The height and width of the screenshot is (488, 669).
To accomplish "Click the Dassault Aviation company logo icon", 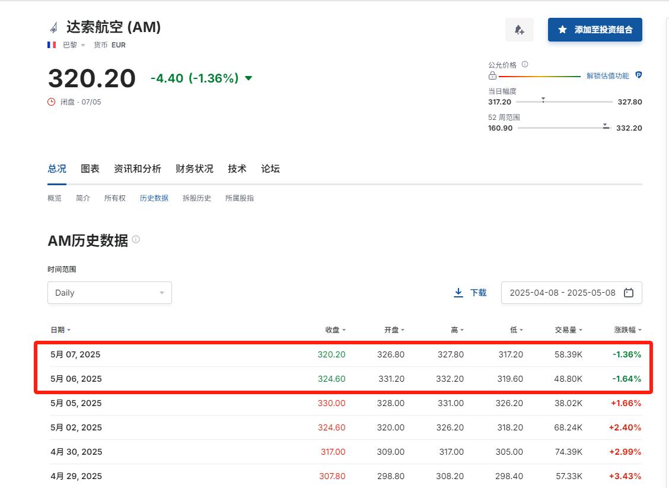I will pyautogui.click(x=54, y=28).
